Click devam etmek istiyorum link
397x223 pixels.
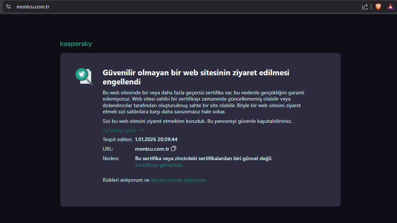click(x=178, y=180)
